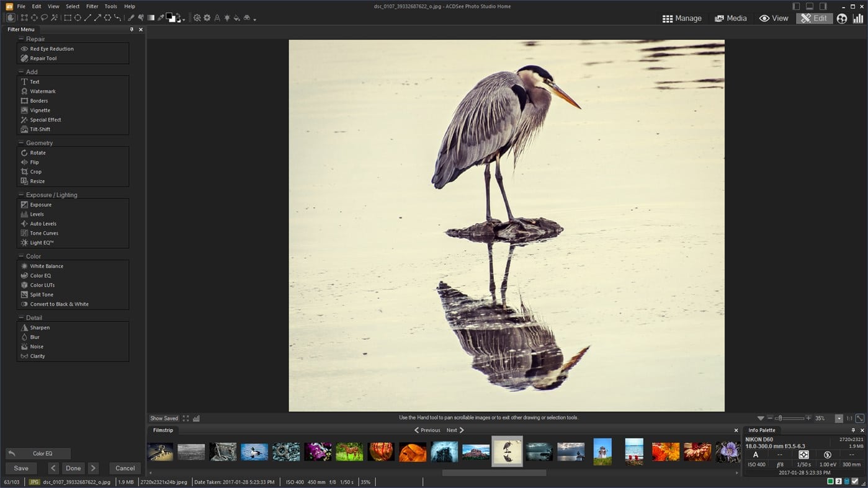The height and width of the screenshot is (488, 868).
Task: Select the Lasso selection tool
Action: pos(44,18)
